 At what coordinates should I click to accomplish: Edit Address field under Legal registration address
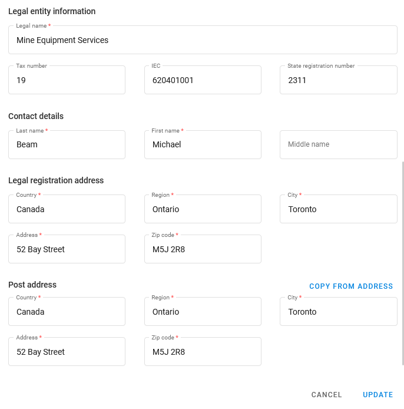67,249
